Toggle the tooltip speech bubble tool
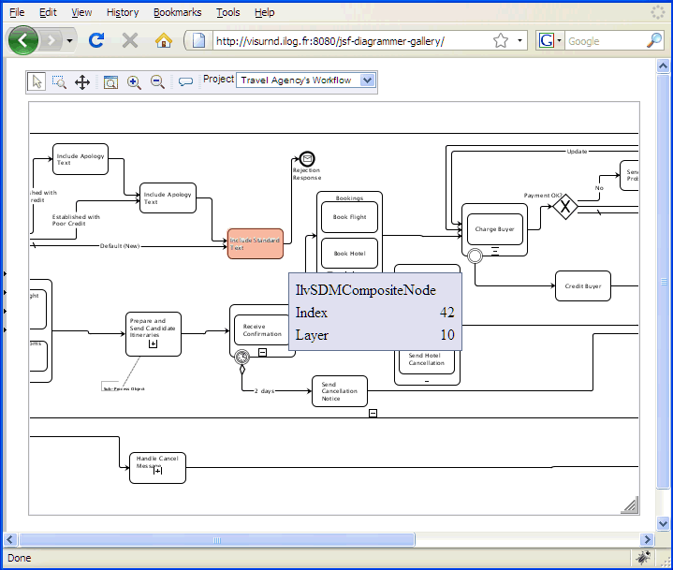This screenshot has width=673, height=570. [185, 81]
